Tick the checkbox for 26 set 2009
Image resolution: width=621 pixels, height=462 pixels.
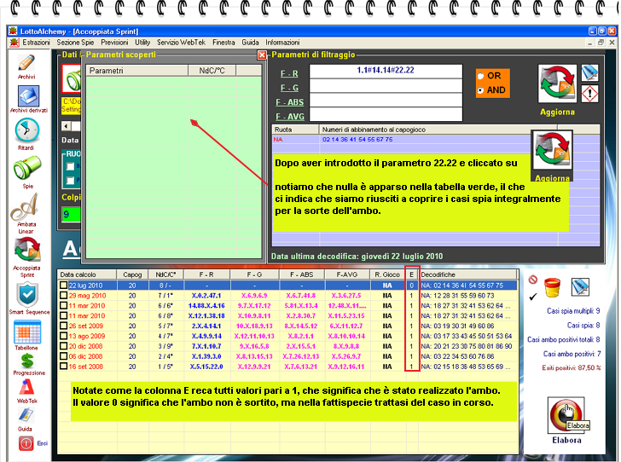(63, 326)
